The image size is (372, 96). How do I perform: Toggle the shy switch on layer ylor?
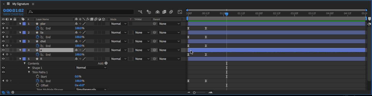click(x=76, y=24)
